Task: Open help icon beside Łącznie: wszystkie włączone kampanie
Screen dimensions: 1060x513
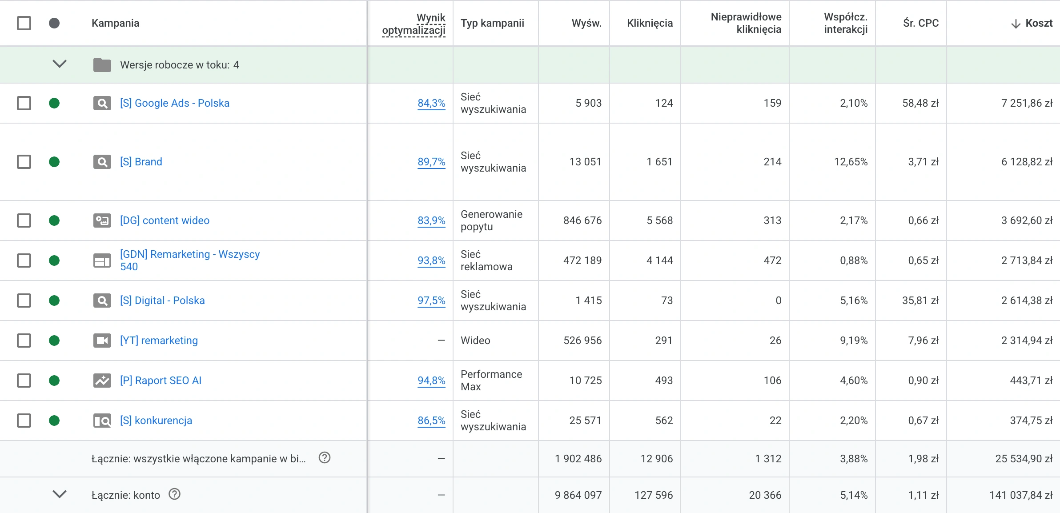Action: point(325,457)
